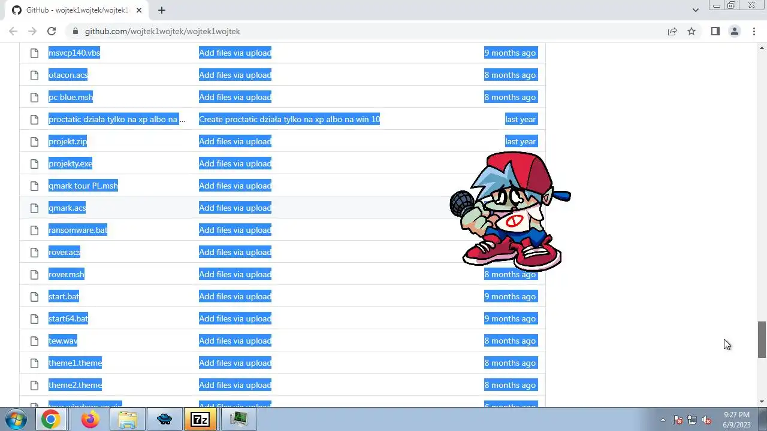Click 'last year' in the projekt.zip row

click(x=520, y=141)
